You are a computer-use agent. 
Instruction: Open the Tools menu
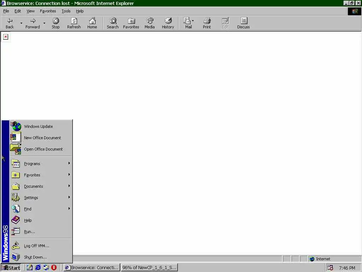(66, 11)
